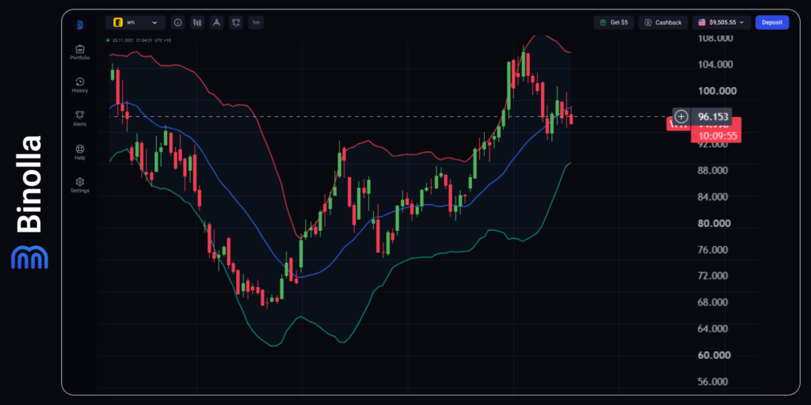Click the 80.000 price axis label

click(x=716, y=223)
